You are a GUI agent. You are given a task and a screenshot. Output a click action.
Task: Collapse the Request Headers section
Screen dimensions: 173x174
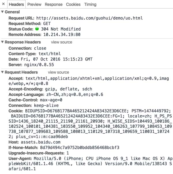(3, 73)
